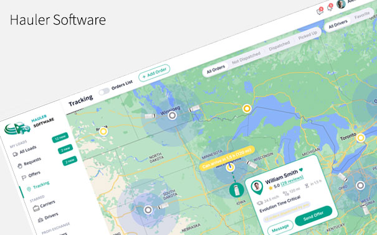This screenshot has height=235, width=377.
Task: Toggle the favorite heart next to William Smith
Action: [301, 170]
